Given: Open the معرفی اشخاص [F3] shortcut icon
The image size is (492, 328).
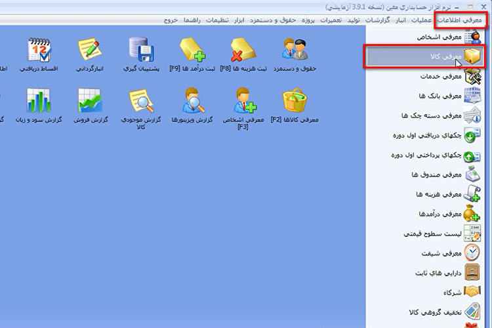Looking at the screenshot, I should pos(244,100).
